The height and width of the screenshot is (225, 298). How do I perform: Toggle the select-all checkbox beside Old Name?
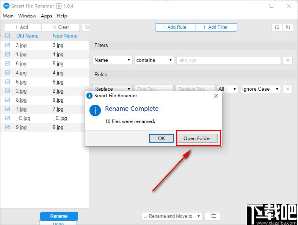(x=8, y=36)
